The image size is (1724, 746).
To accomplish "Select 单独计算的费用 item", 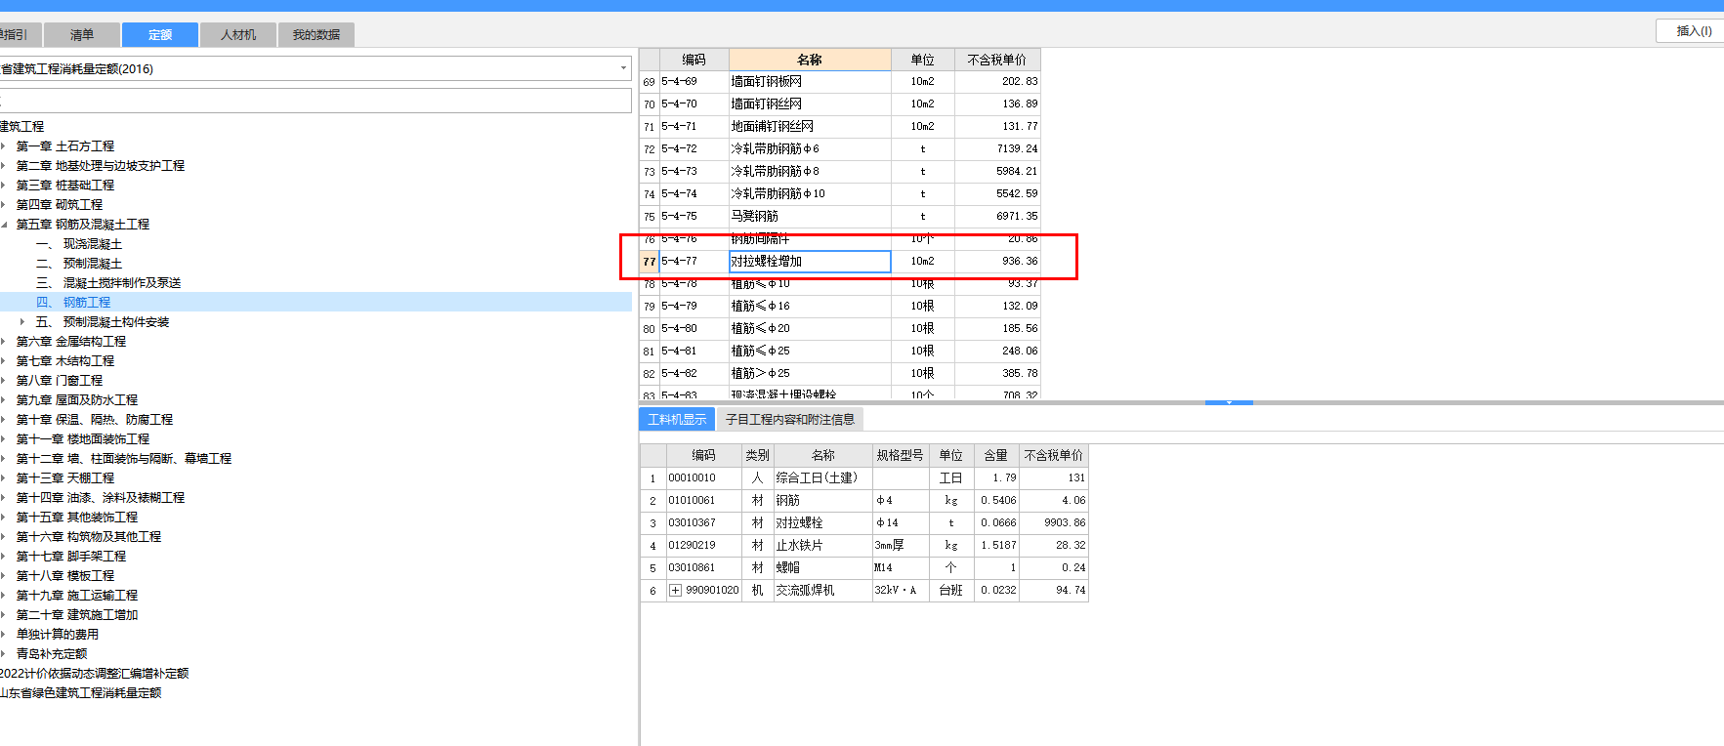I will coord(58,635).
